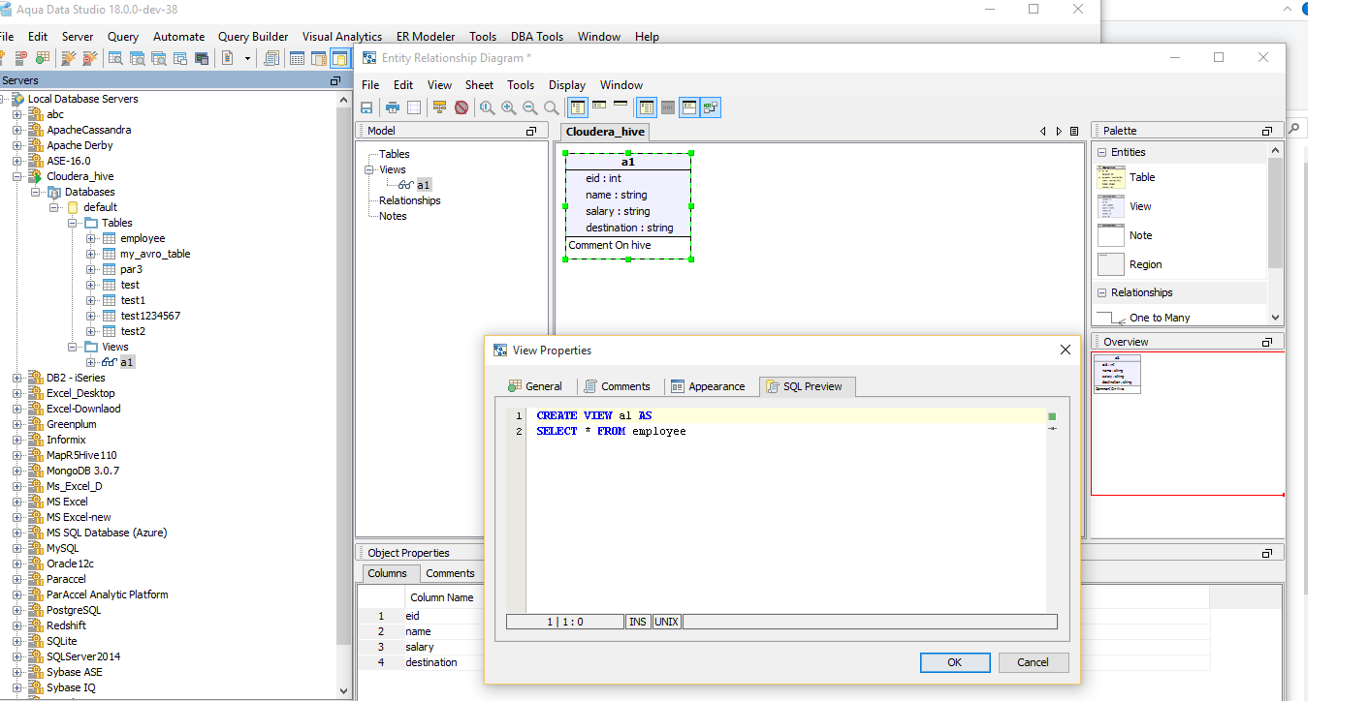Select Relationships in the Model tree
1369x701 pixels.
(410, 200)
